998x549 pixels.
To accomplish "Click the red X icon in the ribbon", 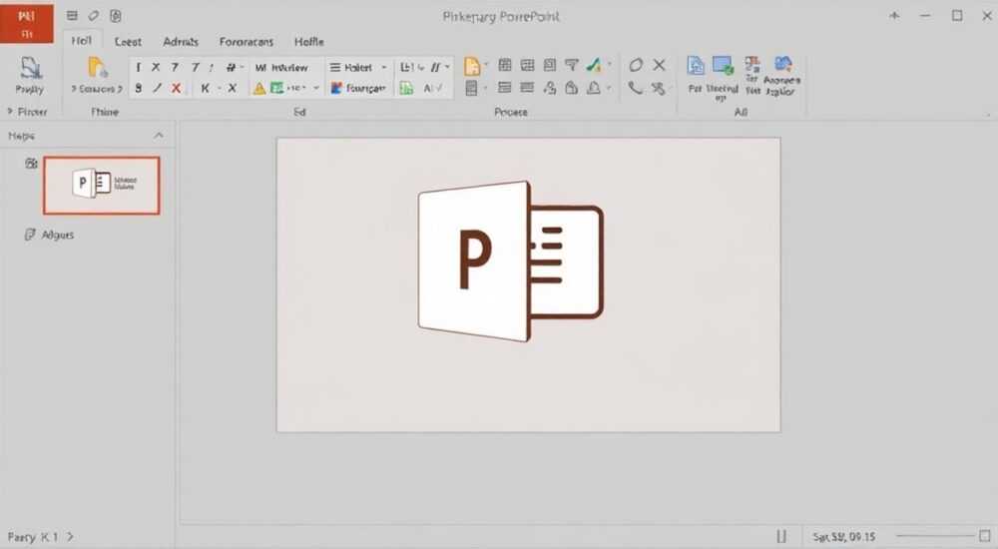I will click(x=177, y=89).
